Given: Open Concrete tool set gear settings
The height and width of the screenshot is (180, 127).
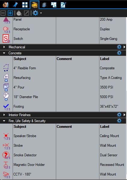Looking at the screenshot, I should pos(119,53).
